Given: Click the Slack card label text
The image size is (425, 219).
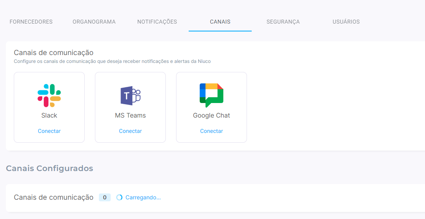Looking at the screenshot, I should coord(49,115).
